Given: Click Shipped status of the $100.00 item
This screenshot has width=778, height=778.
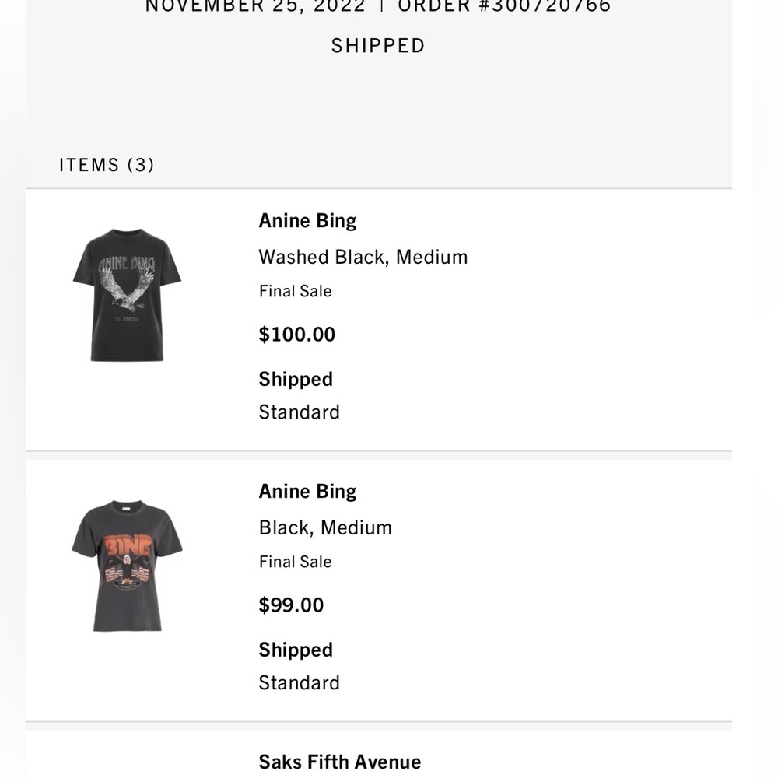Looking at the screenshot, I should [296, 379].
